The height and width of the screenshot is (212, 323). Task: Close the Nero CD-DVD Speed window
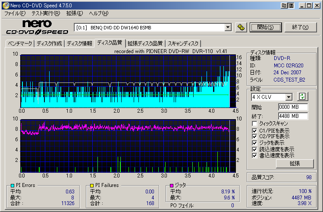point(317,6)
